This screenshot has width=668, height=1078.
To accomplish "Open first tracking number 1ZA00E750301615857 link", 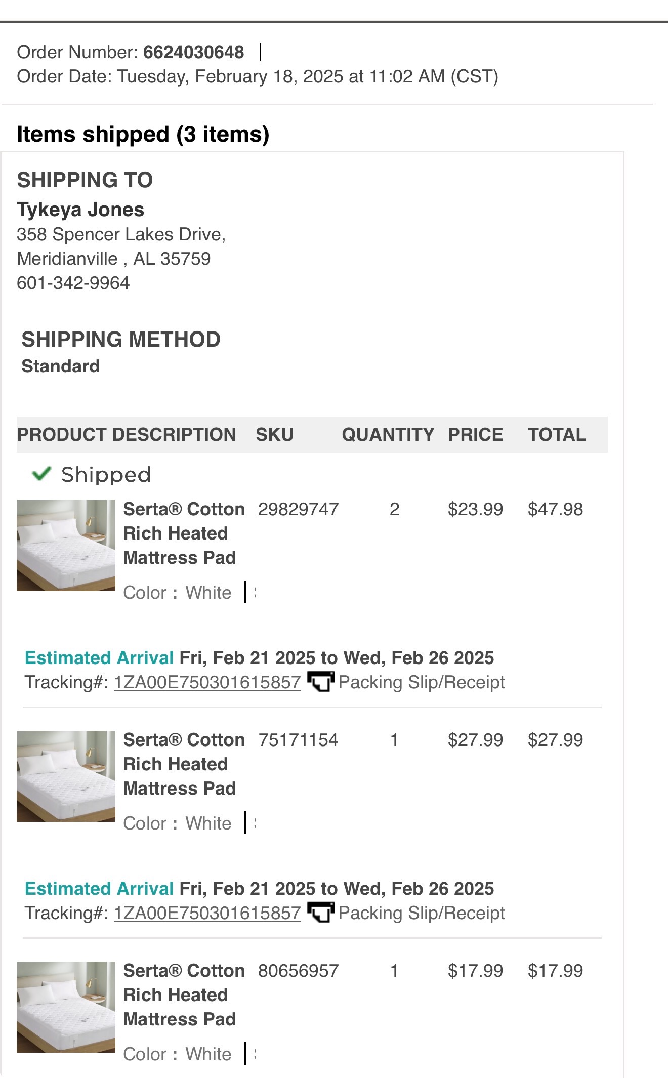I will click(207, 682).
